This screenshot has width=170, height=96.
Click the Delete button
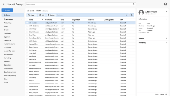51,15
